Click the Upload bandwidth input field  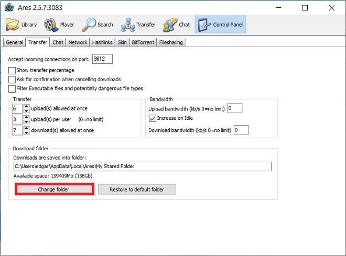click(235, 108)
